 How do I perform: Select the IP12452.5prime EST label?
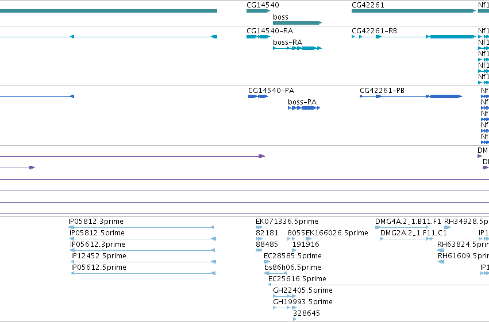(99, 256)
